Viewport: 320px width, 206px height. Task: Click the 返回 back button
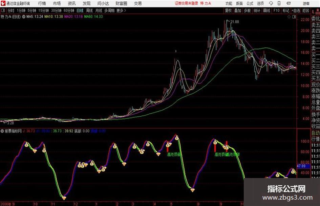[305, 10]
